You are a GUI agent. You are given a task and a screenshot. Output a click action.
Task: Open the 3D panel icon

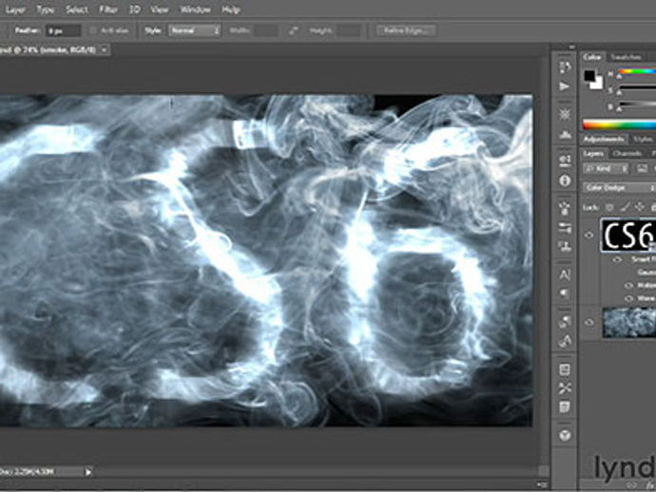[x=565, y=435]
